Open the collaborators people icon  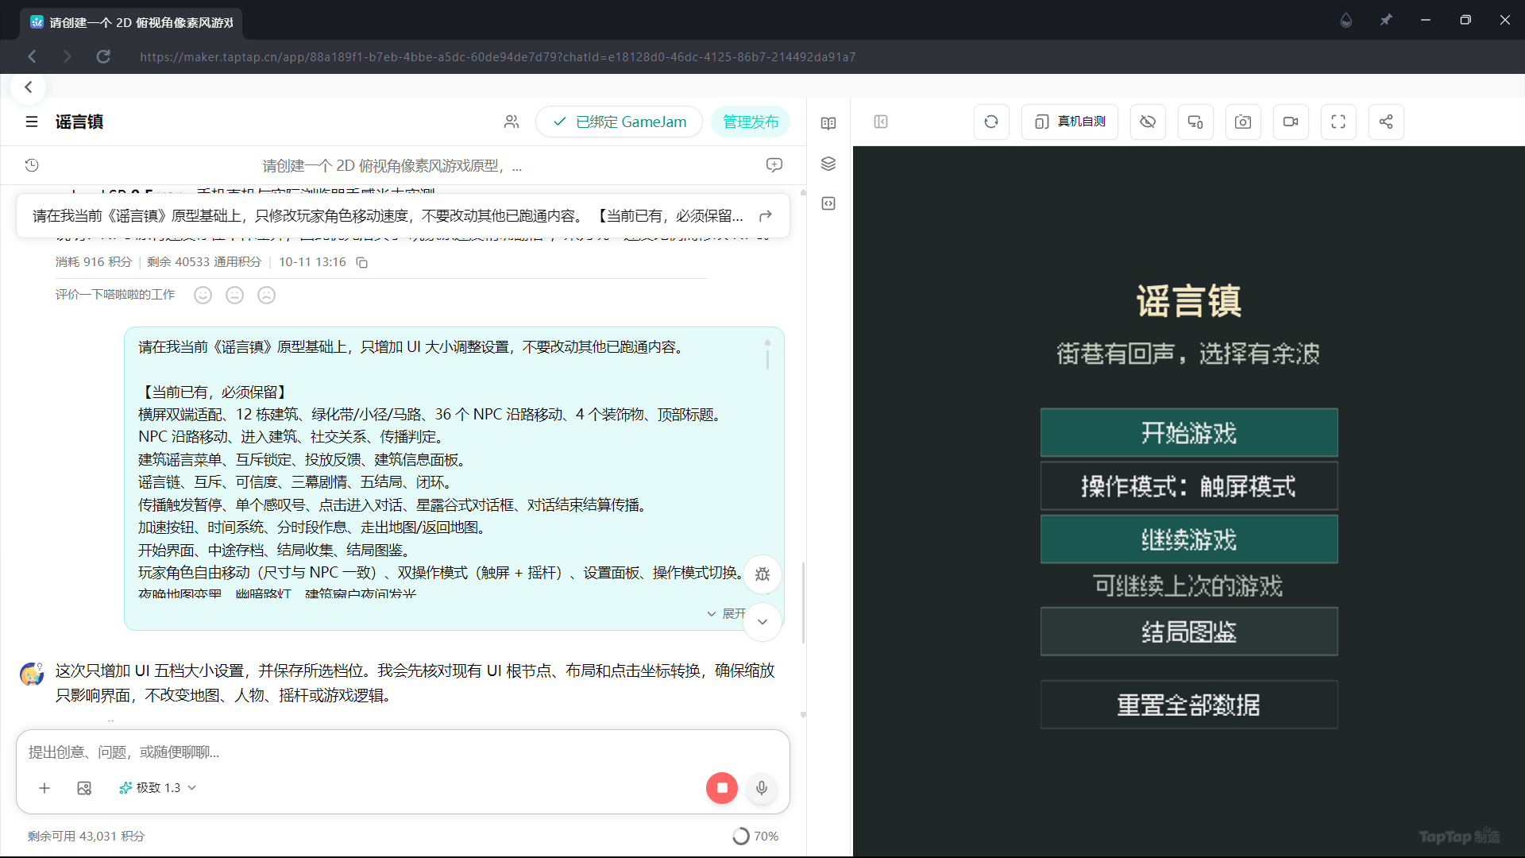click(512, 122)
